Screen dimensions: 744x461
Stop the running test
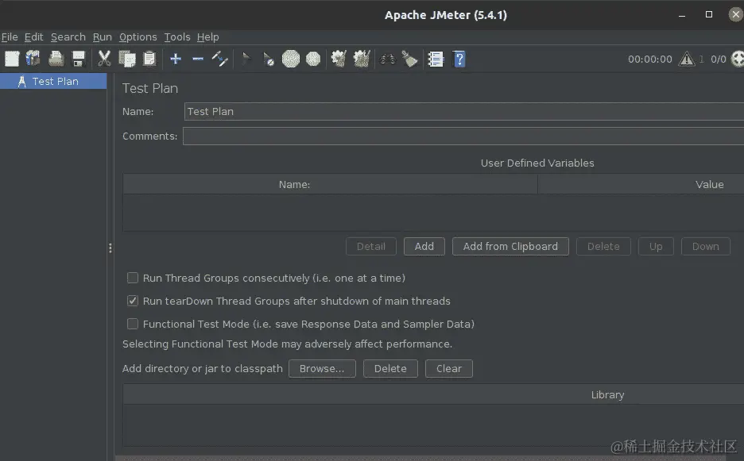(290, 59)
